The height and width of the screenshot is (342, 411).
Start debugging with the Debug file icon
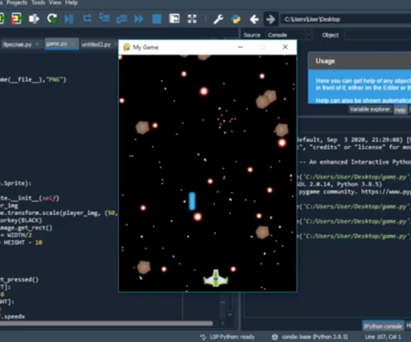pyautogui.click(x=70, y=19)
